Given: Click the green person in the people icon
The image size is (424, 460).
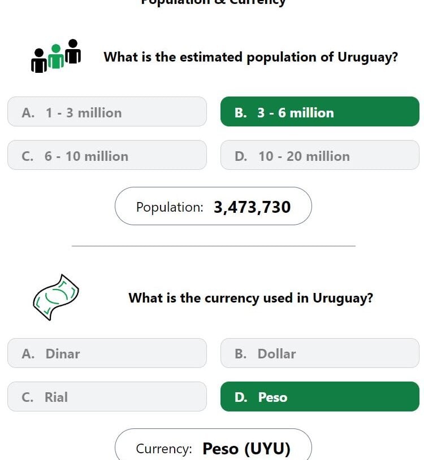Looking at the screenshot, I should [x=56, y=56].
